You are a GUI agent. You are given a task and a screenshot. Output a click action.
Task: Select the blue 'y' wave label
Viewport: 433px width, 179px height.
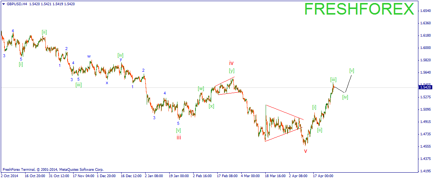121,59
